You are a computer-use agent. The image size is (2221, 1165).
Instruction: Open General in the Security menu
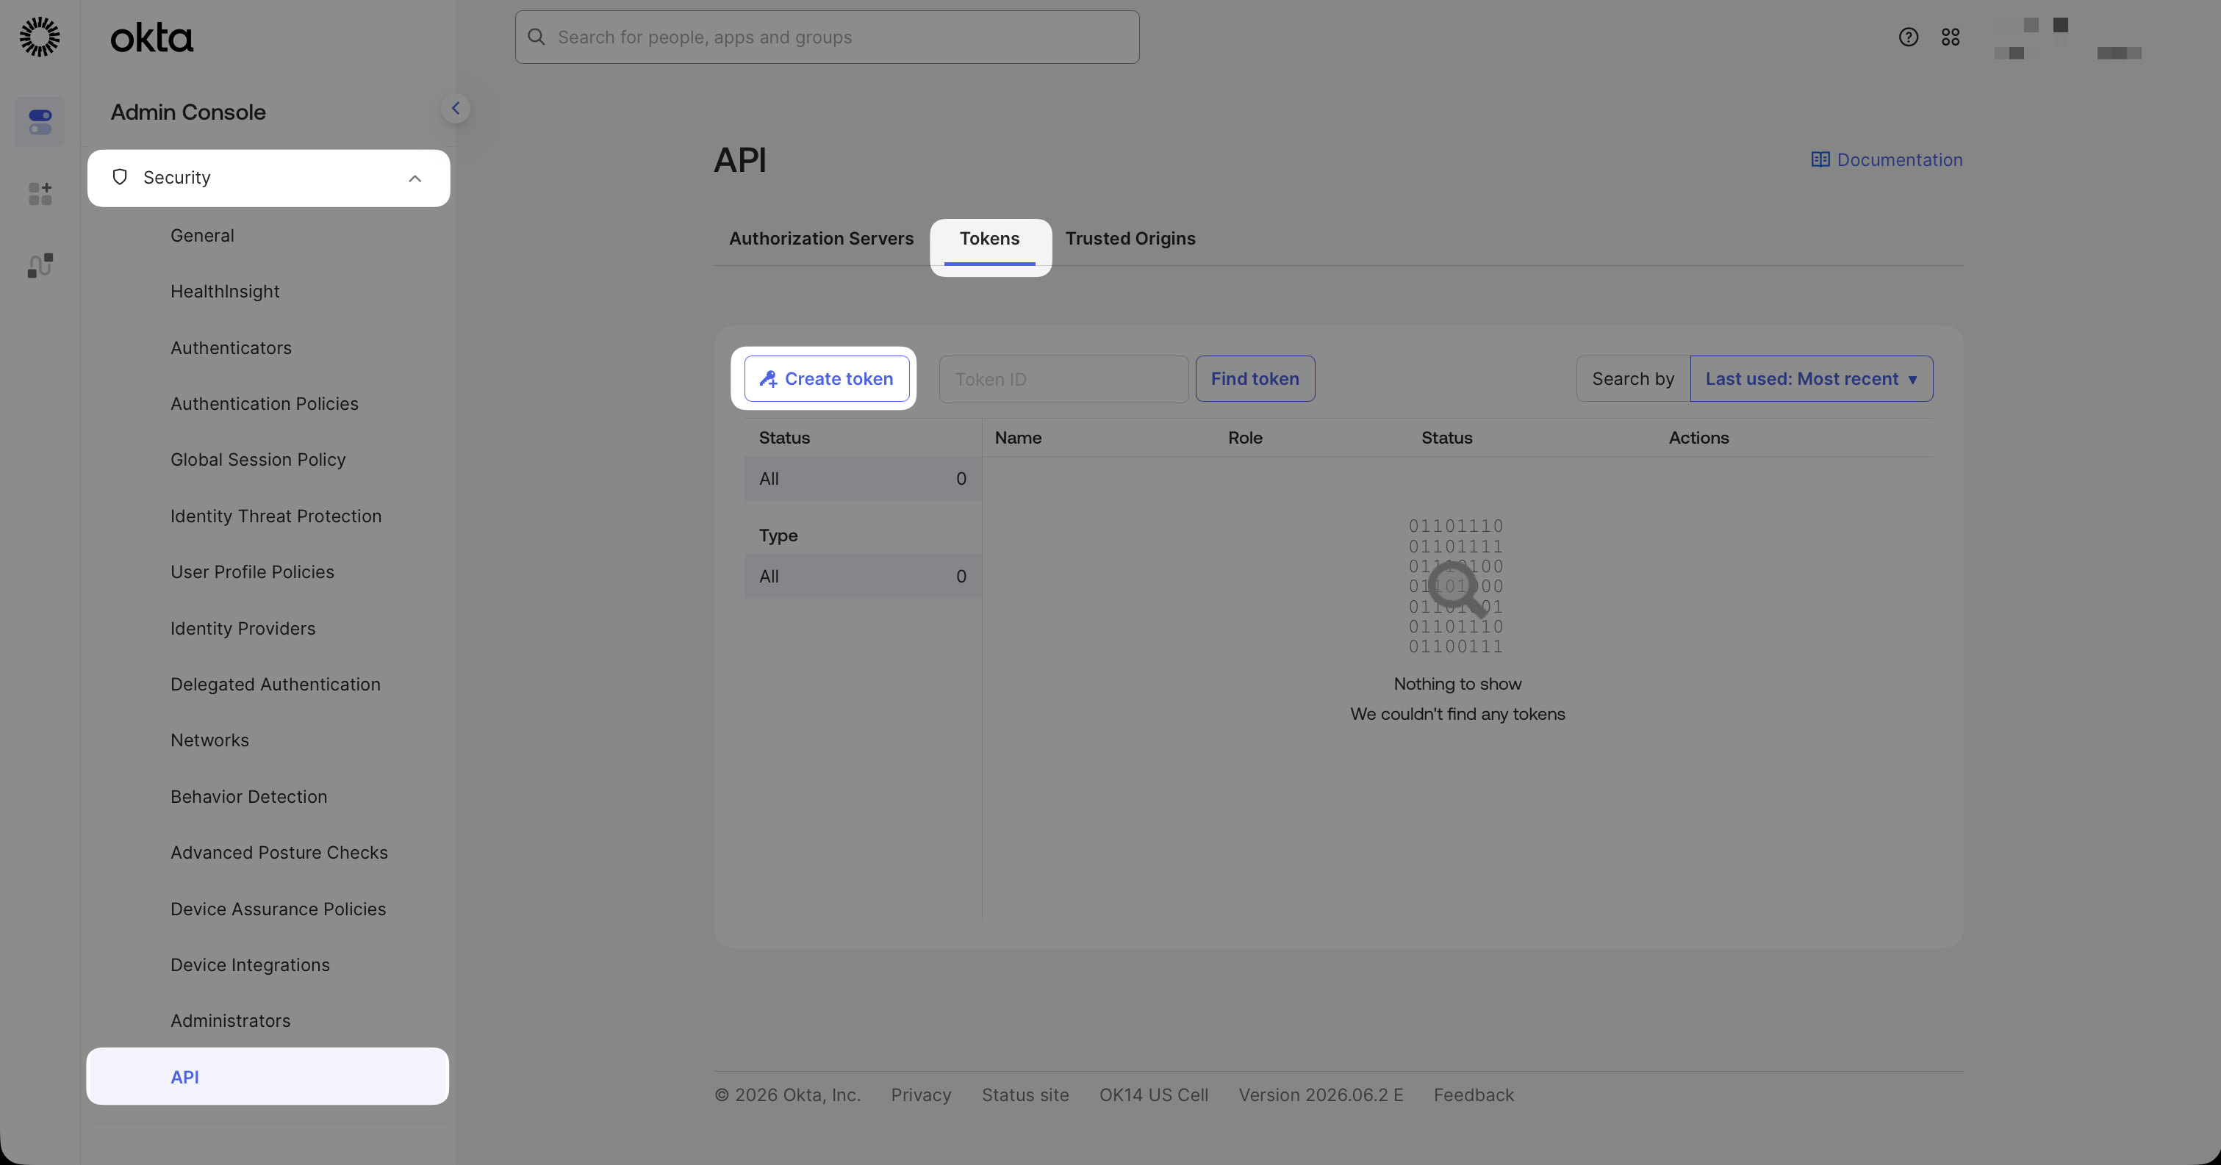tap(202, 235)
